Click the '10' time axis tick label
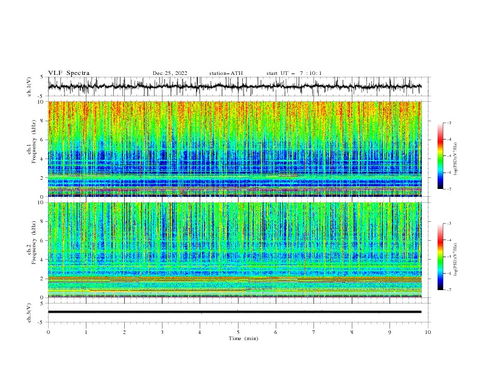 [428, 332]
